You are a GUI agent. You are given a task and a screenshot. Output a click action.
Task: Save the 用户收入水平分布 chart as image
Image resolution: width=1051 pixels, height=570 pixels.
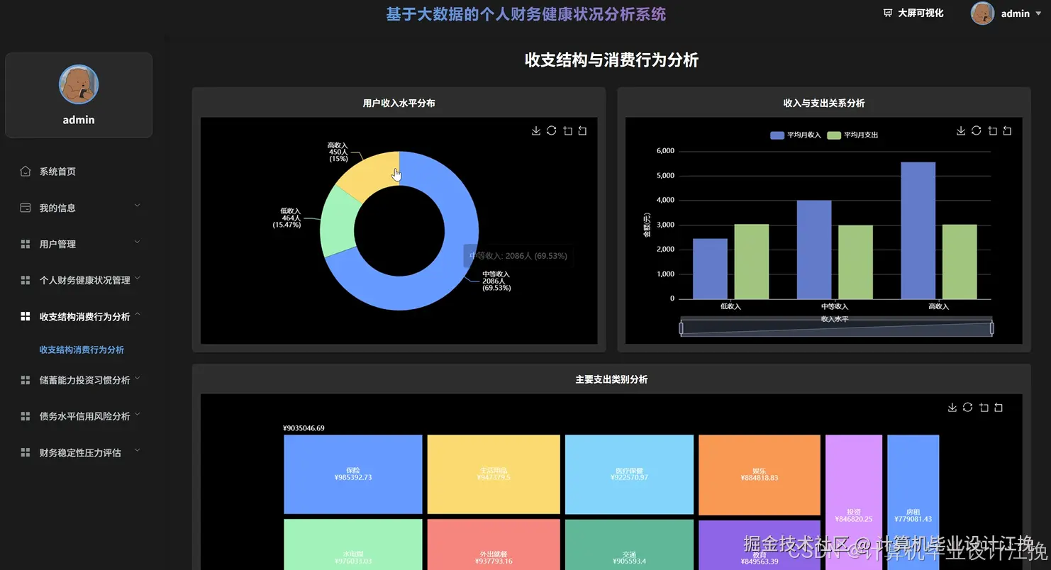point(536,130)
